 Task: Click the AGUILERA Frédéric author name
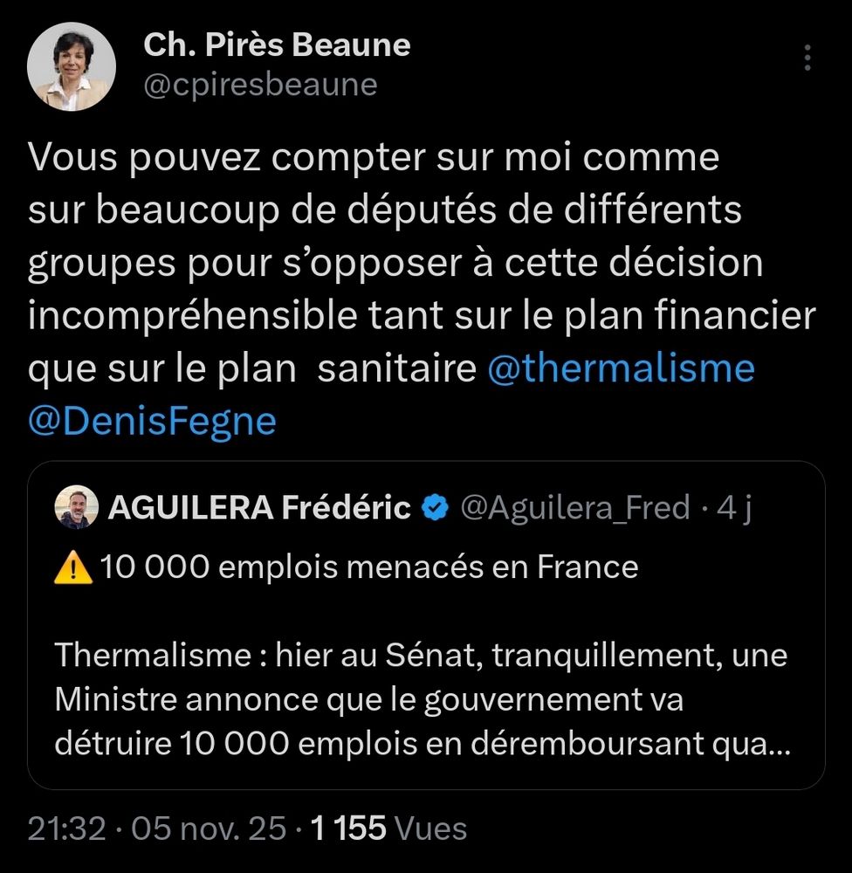260,507
